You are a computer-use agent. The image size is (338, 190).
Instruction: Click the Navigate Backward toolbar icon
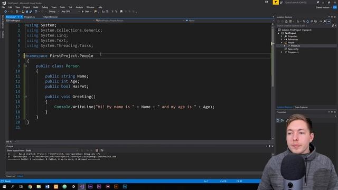(6, 12)
